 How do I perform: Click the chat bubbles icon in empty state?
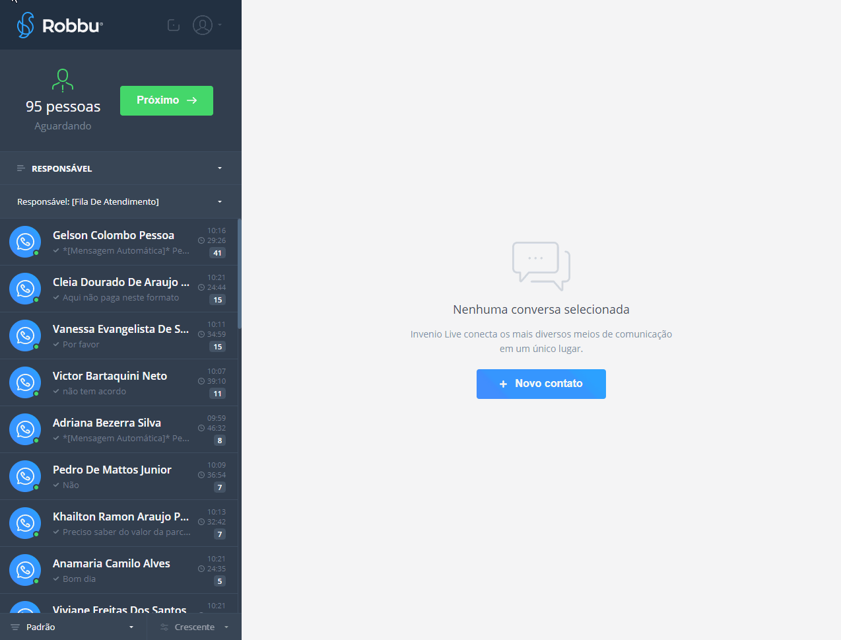541,266
